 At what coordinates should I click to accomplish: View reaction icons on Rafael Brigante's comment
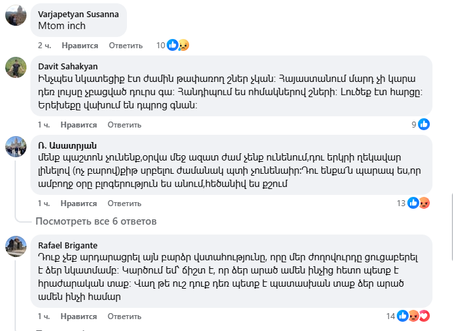click(413, 315)
